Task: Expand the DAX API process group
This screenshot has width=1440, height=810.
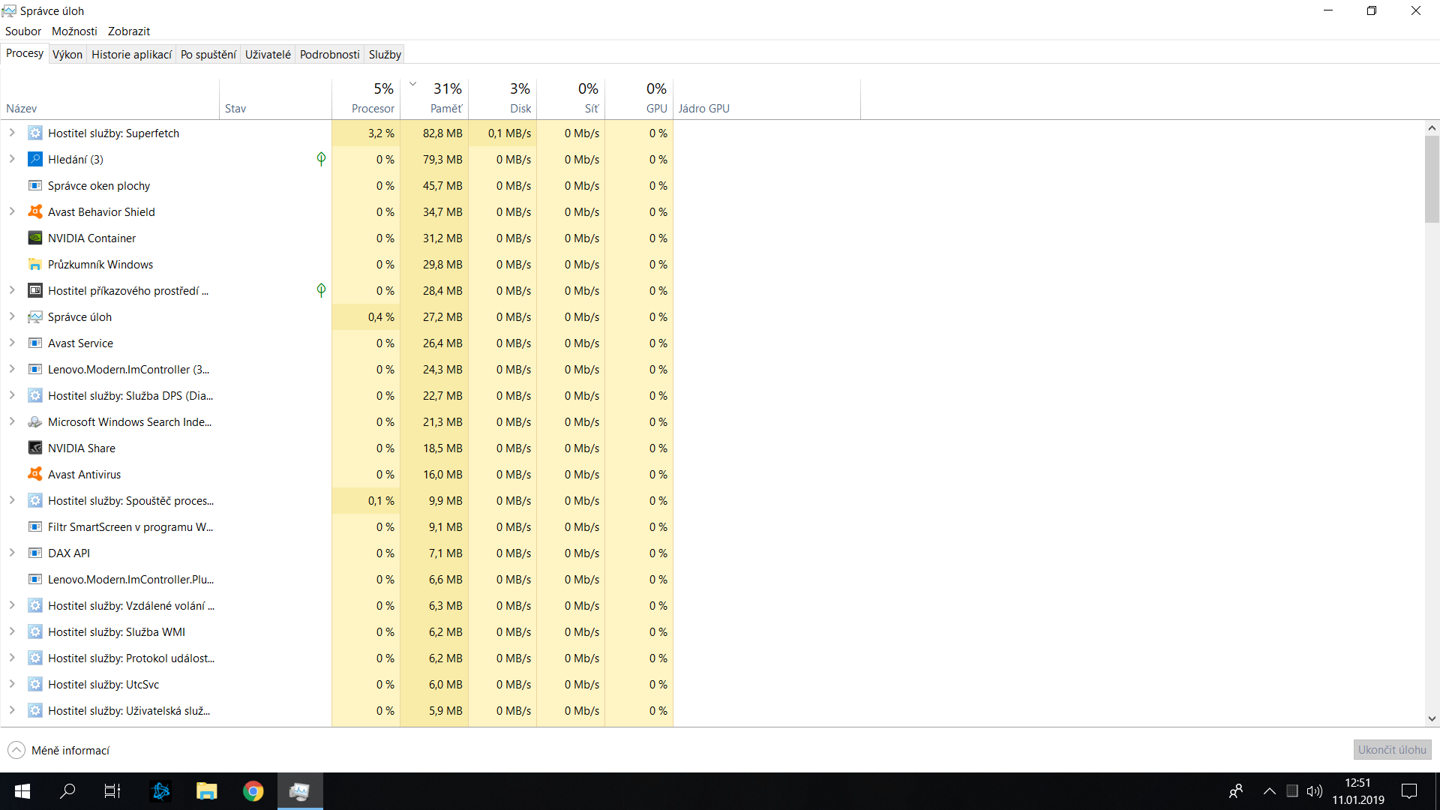Action: click(12, 553)
